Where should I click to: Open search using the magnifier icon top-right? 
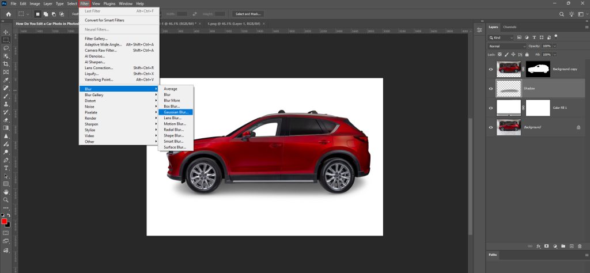pyautogui.click(x=562, y=14)
